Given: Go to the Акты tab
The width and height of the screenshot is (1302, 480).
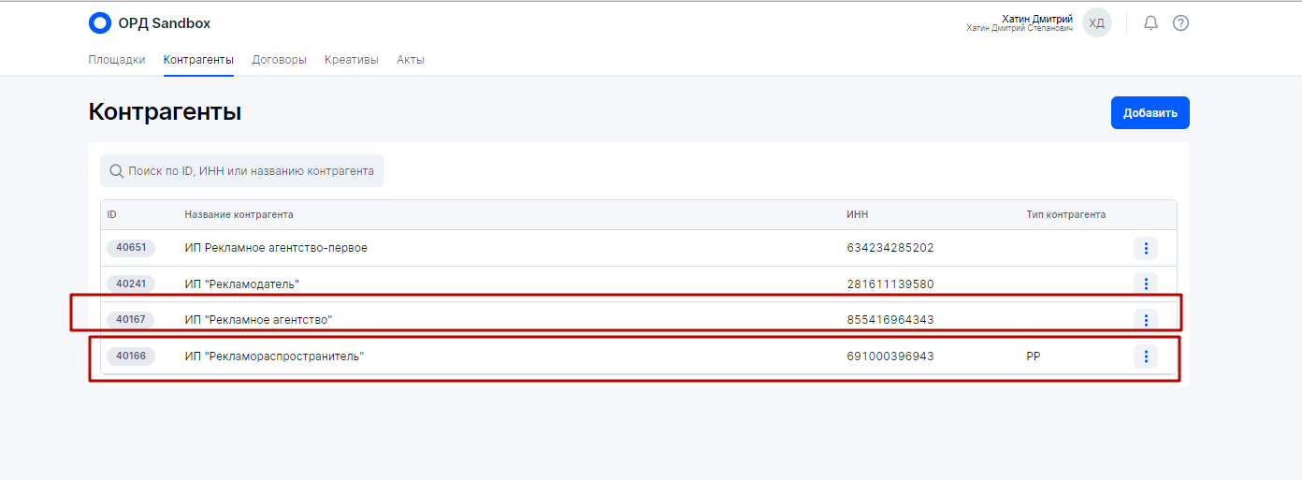Looking at the screenshot, I should click(x=410, y=60).
